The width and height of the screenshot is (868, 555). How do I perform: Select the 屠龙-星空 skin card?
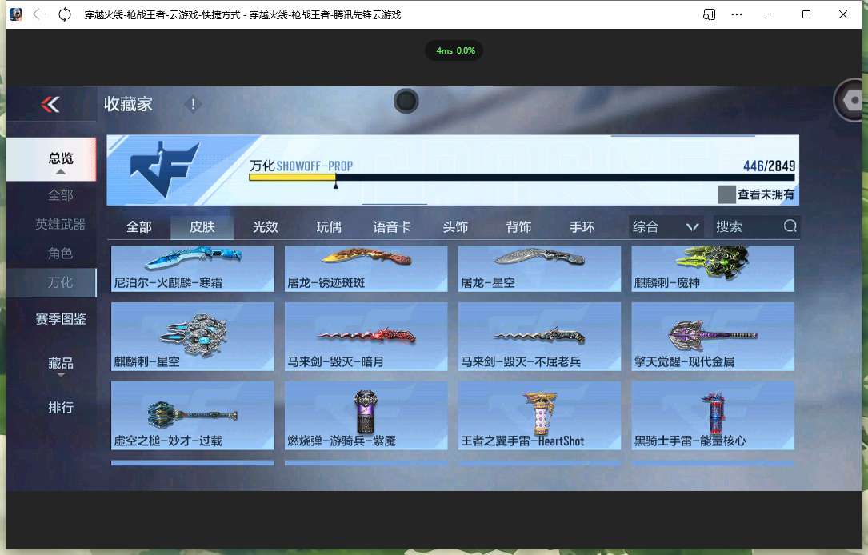[x=540, y=269]
